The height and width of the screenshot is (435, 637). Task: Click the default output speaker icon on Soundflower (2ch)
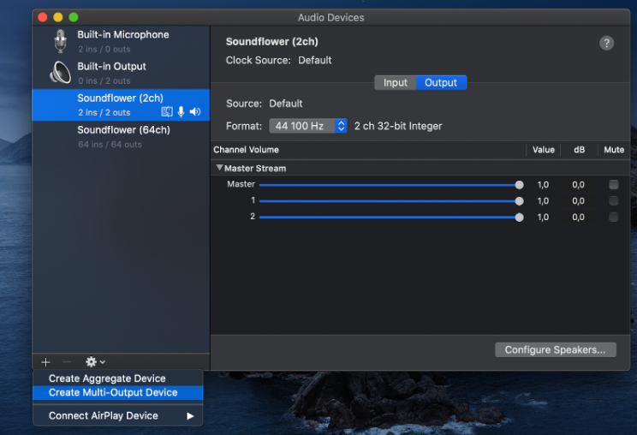[x=195, y=112]
